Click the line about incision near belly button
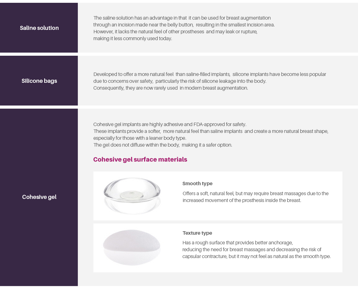The height and width of the screenshot is (287, 358). [x=184, y=25]
